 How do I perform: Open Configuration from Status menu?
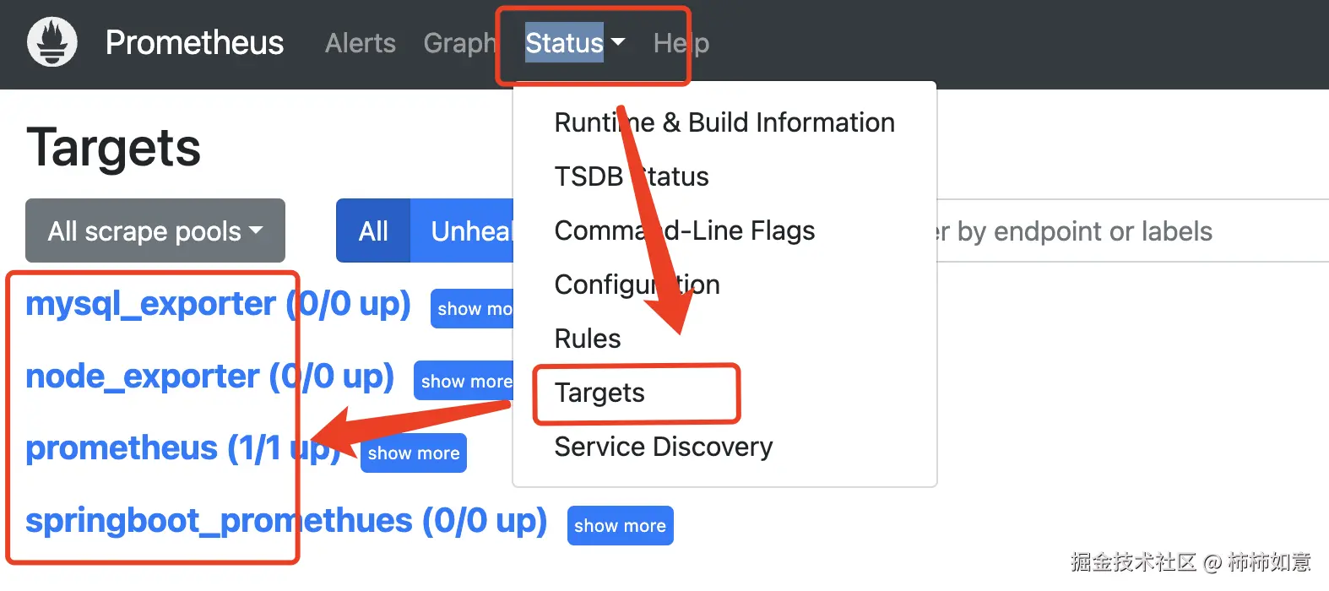pos(637,285)
